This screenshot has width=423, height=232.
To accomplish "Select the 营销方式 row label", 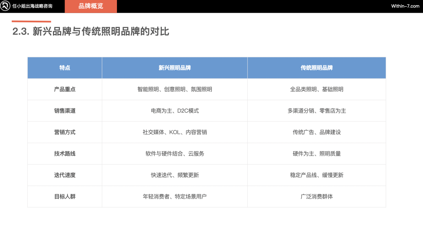I will pos(65,132).
